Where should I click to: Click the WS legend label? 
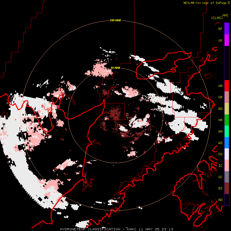pyautogui.click(x=220, y=143)
